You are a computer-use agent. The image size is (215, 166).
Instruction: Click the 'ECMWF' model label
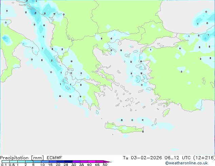[x=55, y=158]
